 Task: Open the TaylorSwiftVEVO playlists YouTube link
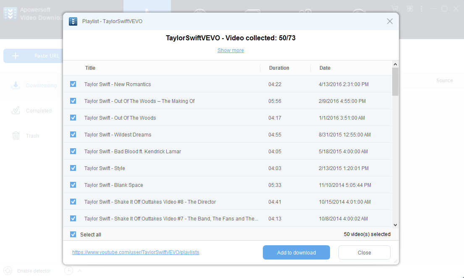(136, 252)
